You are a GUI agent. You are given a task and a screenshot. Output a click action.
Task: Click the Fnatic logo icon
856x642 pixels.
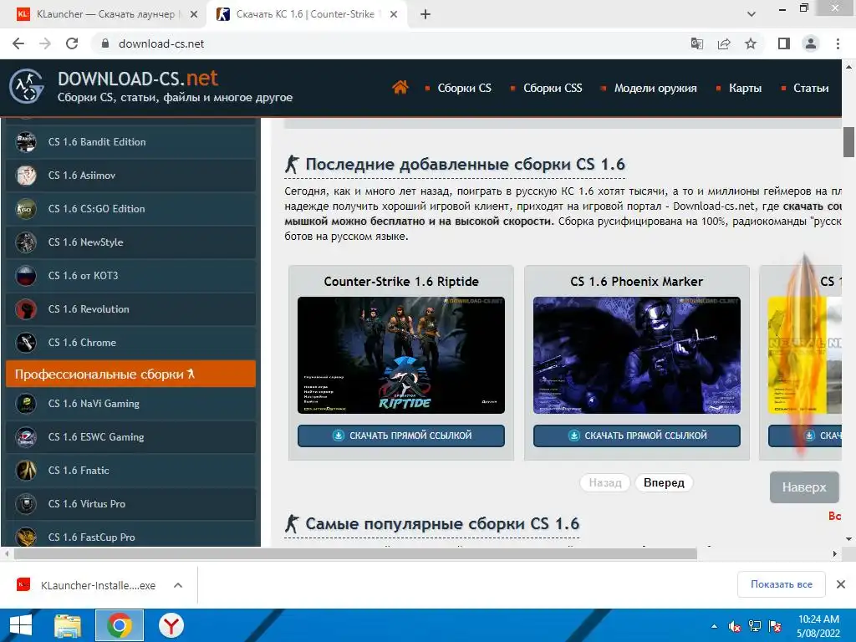26,470
